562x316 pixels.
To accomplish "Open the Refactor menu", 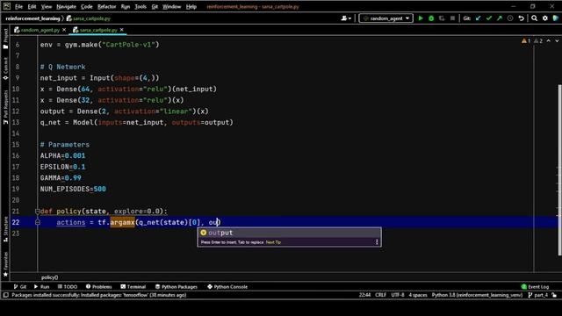I will coord(107,6).
